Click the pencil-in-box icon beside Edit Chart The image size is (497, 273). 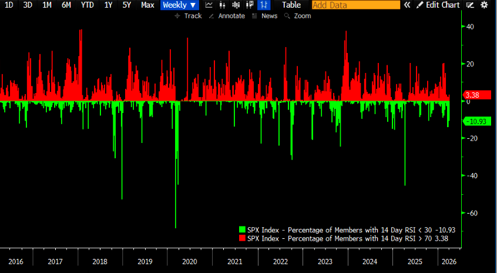[469, 5]
